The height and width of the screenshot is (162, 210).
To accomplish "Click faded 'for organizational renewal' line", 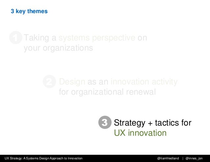I will 107,92.
